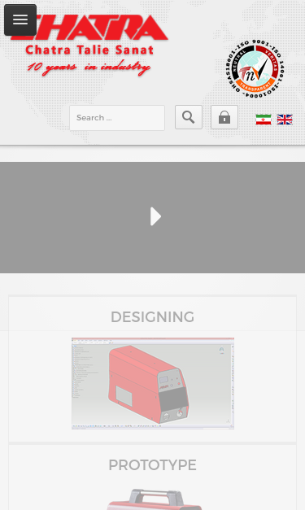The height and width of the screenshot is (510, 305).
Task: View the welding machine CAD thumbnail
Action: pyautogui.click(x=153, y=383)
